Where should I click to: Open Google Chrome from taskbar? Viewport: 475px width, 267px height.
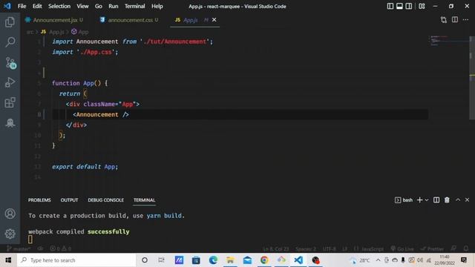264,260
